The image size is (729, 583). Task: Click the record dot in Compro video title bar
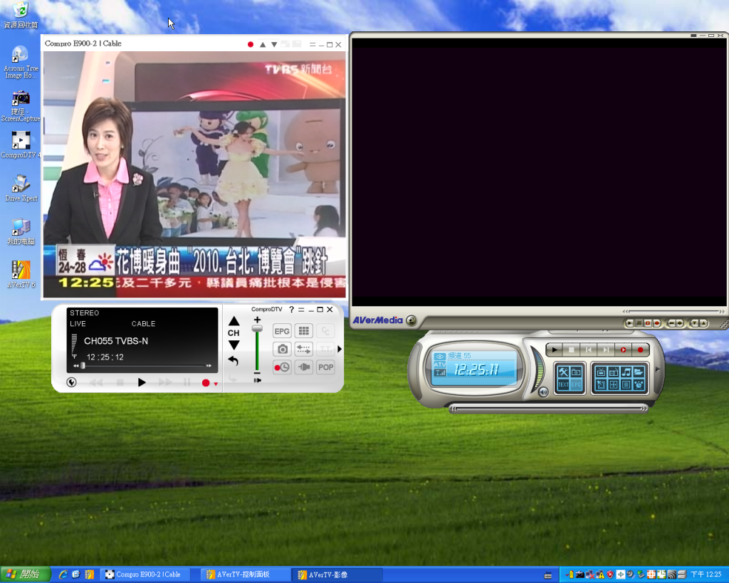click(x=251, y=45)
